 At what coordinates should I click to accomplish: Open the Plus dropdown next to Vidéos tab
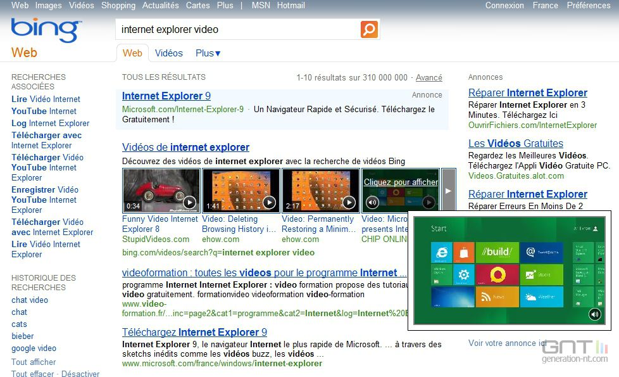(207, 53)
